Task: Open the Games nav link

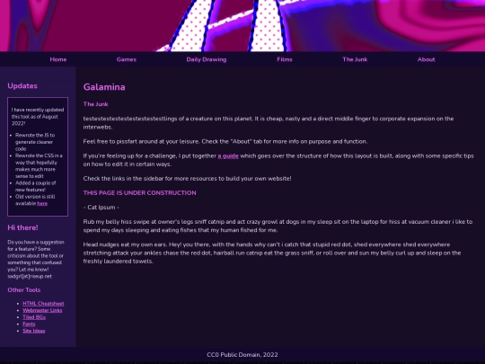Action: (x=127, y=59)
